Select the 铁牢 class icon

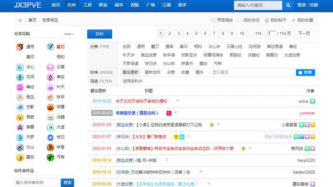point(50,97)
